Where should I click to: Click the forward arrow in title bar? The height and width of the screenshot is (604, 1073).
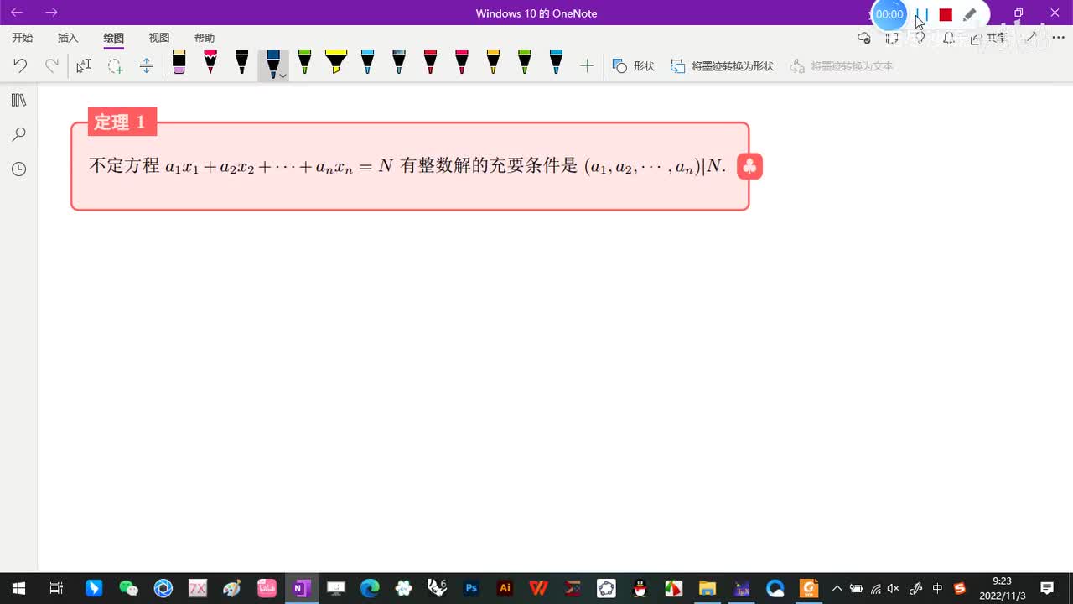tap(51, 13)
